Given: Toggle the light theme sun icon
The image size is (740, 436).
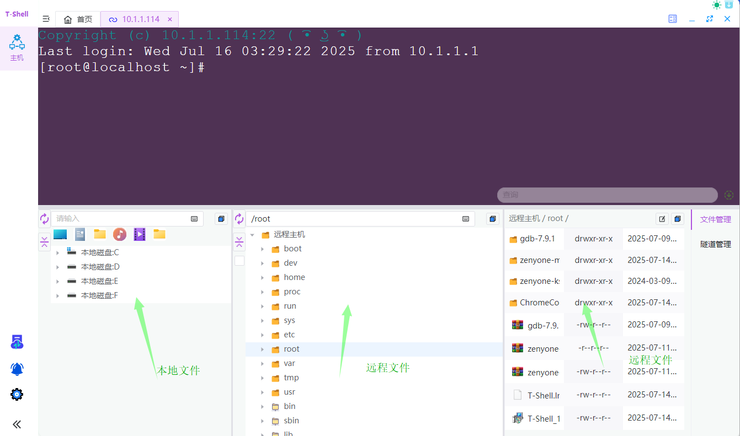Looking at the screenshot, I should pyautogui.click(x=716, y=5).
